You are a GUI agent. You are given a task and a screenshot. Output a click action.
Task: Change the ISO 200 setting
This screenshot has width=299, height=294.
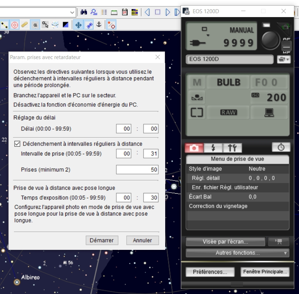[x=269, y=97]
